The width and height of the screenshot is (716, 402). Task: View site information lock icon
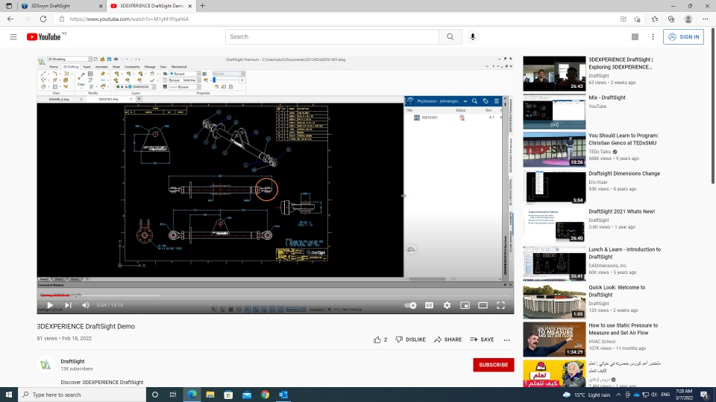pos(62,19)
